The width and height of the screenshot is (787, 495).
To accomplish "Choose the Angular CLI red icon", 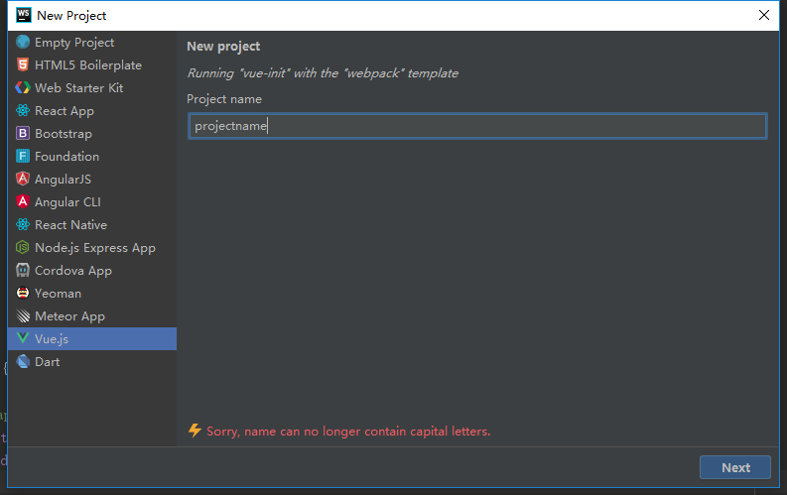I will (x=23, y=201).
